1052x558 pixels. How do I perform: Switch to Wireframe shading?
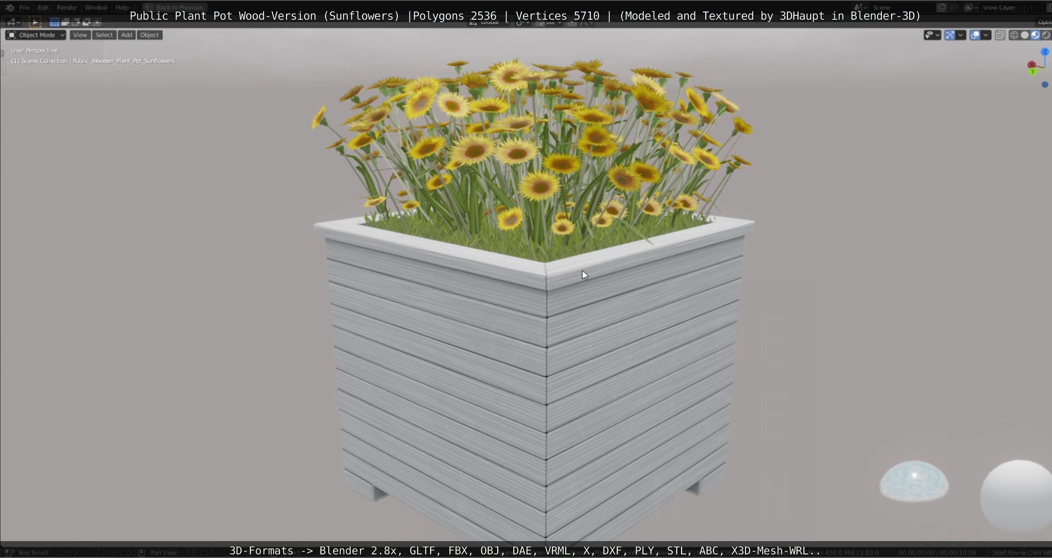point(1014,35)
